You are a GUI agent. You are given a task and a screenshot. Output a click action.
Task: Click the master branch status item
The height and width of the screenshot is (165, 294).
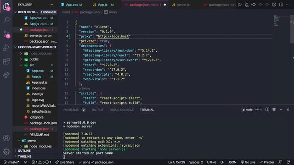(x=11, y=162)
